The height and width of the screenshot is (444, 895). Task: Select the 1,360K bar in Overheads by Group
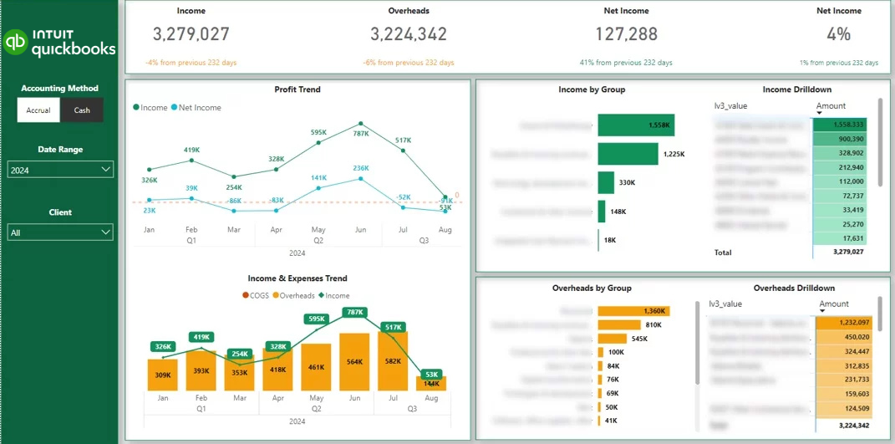tap(633, 311)
